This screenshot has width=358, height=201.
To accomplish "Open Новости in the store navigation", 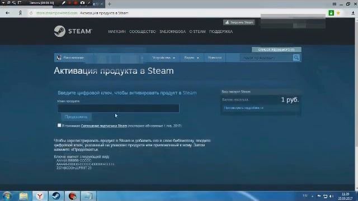I will [x=215, y=58].
